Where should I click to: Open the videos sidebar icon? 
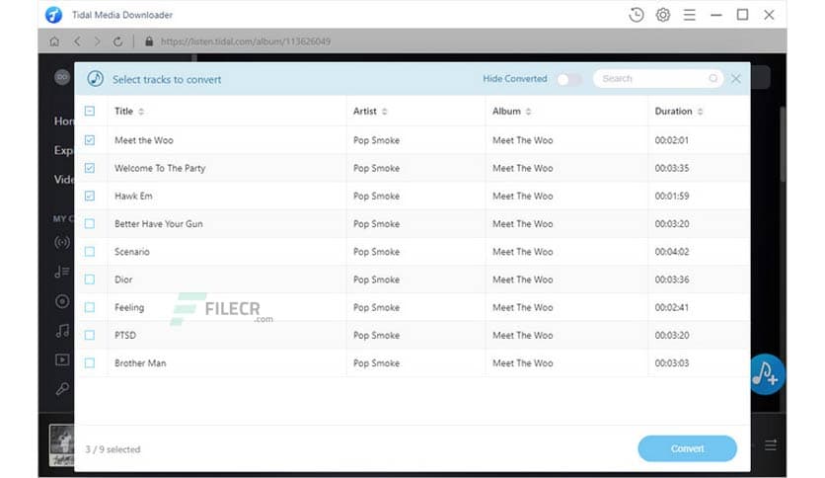point(62,359)
